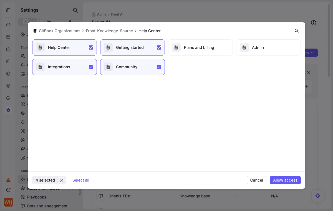This screenshot has height=211, width=333.
Task: Click the Dnenis TEst row name
Action: (x=120, y=196)
